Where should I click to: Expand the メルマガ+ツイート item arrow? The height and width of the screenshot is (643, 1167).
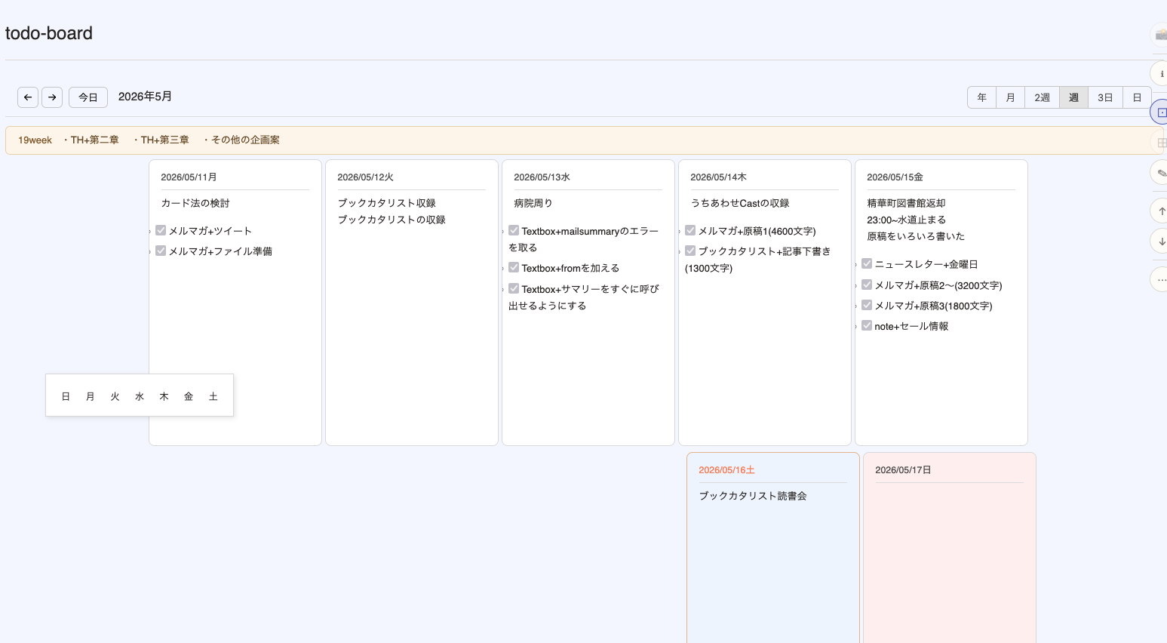point(150,232)
